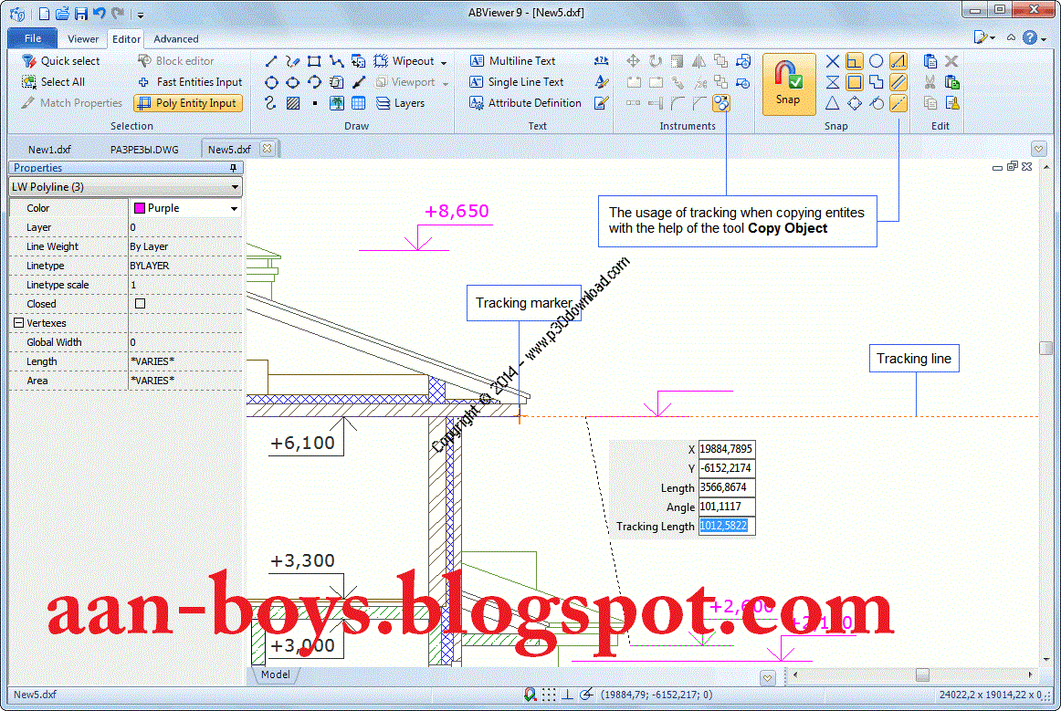The height and width of the screenshot is (711, 1061).
Task: Open Attribute Definition tool
Action: (x=525, y=103)
